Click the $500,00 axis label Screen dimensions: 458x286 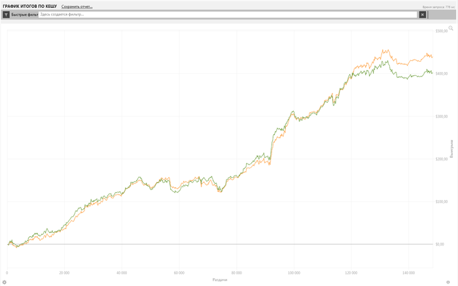pos(442,31)
